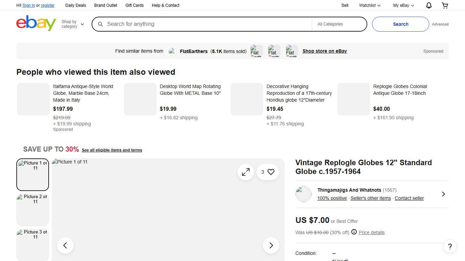Viewport: 465px width, 261px height.
Task: Show next picture with right arrow
Action: point(271,245)
